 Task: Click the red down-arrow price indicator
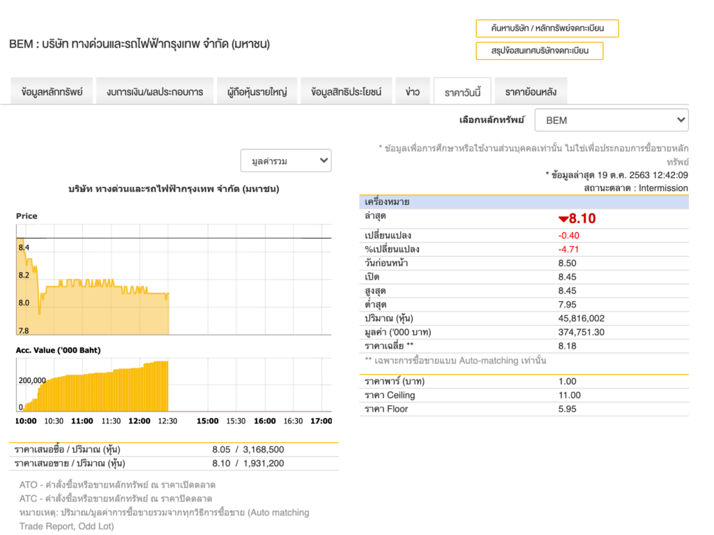point(563,219)
